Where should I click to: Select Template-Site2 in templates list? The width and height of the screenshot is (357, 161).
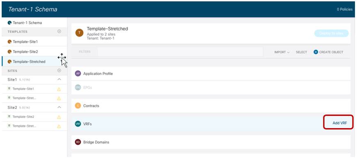pyautogui.click(x=25, y=52)
